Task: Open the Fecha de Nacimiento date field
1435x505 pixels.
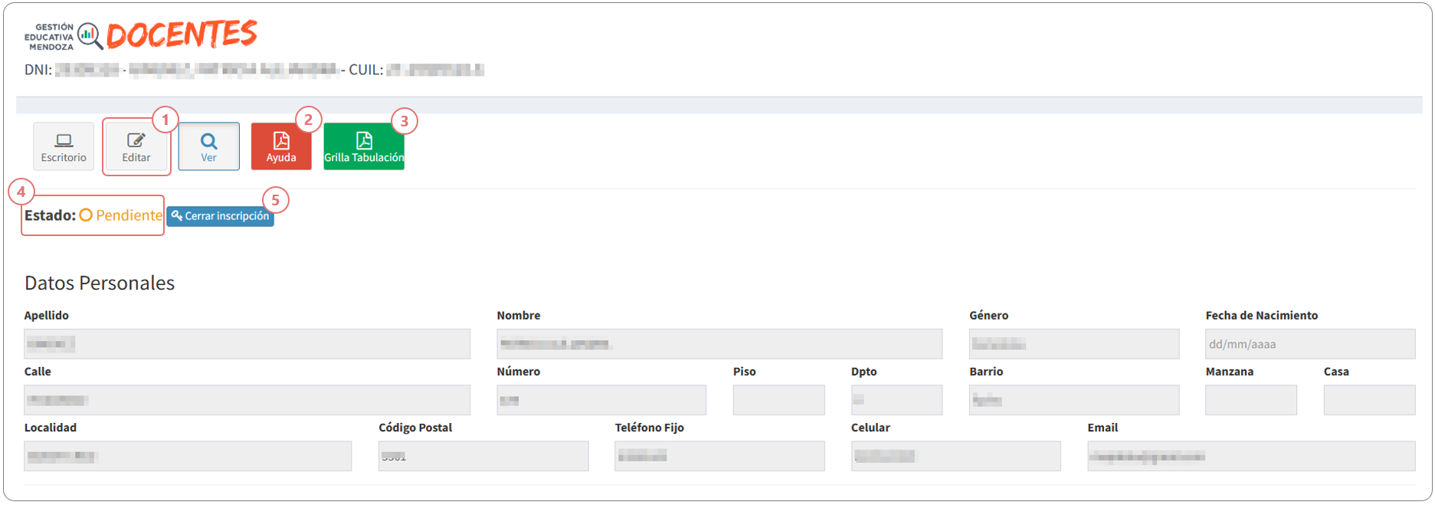Action: [x=1310, y=344]
